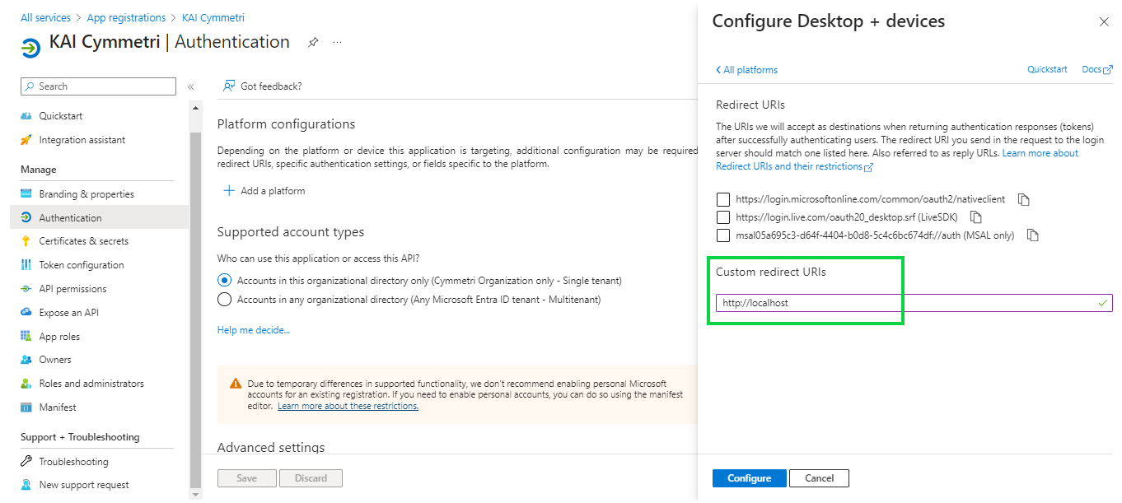The height and width of the screenshot is (503, 1122).
Task: Copy the nativeclient redirect URI
Action: tap(1024, 199)
